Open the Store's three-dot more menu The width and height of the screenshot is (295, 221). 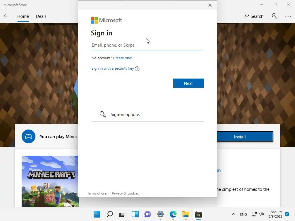[x=288, y=16]
